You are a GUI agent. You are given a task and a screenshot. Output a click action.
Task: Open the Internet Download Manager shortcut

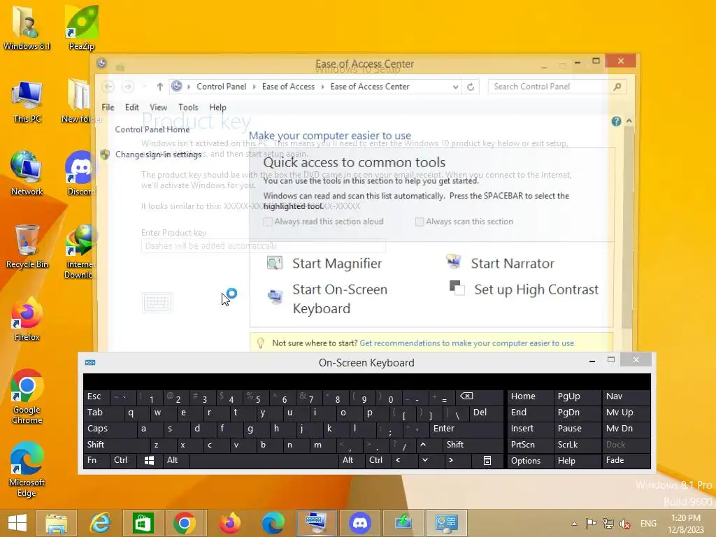click(80, 251)
